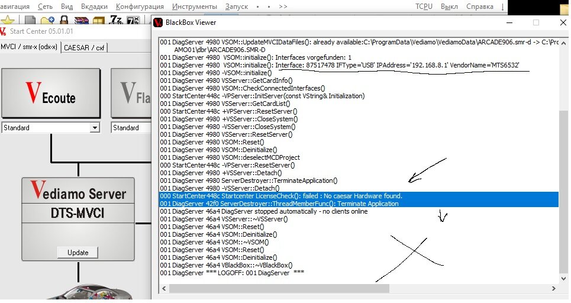Click the blank document icon in Total Commander toolbar
This screenshot has height=303, width=571.
30,20
